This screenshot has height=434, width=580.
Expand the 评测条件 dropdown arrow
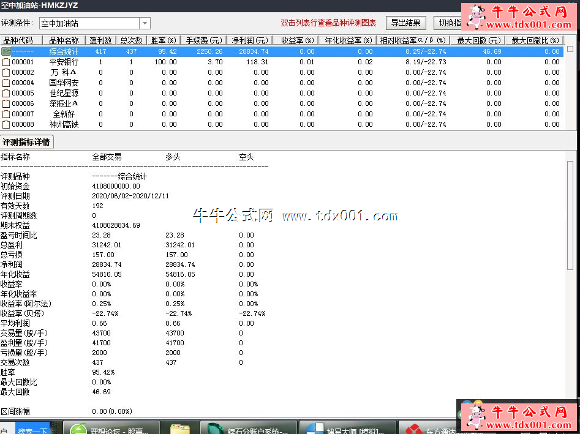145,23
